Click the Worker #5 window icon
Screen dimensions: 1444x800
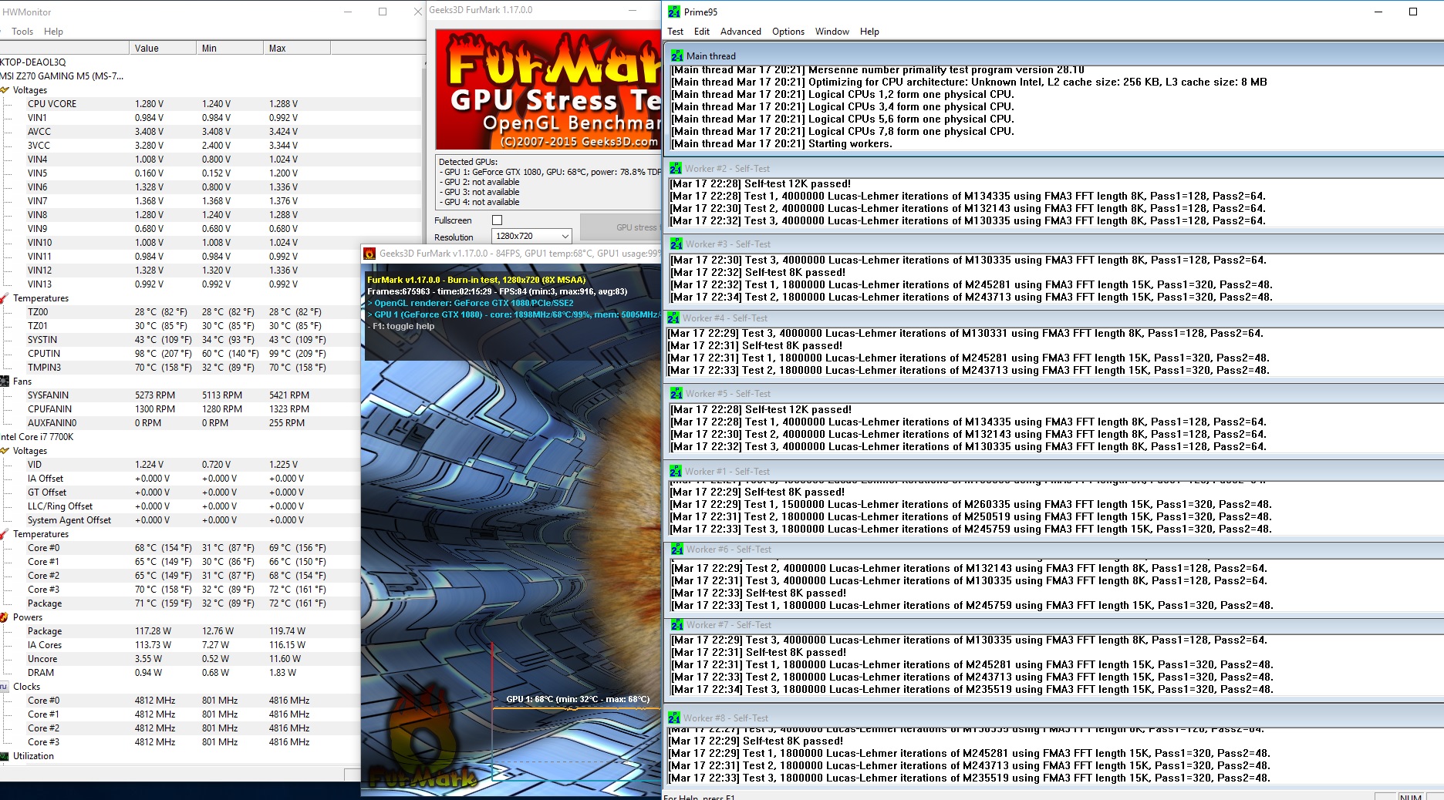(676, 393)
